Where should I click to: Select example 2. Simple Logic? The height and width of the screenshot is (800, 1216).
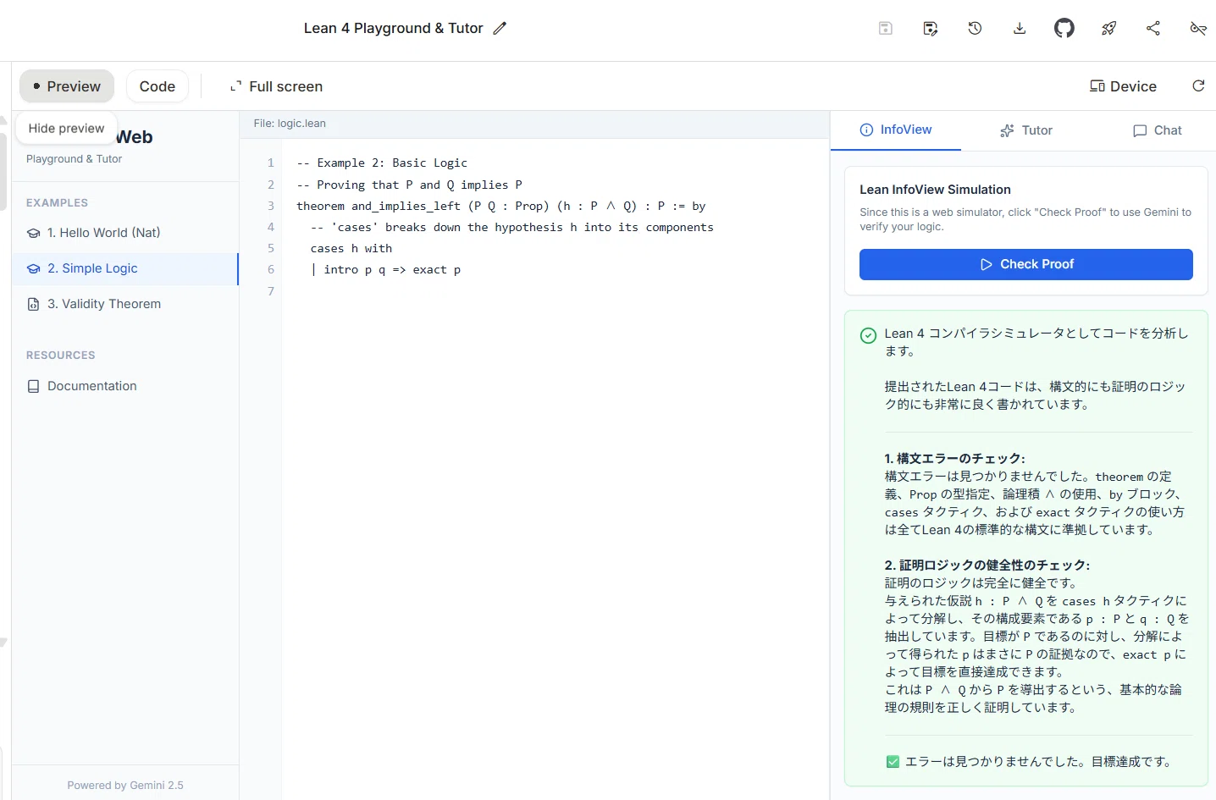pos(125,268)
